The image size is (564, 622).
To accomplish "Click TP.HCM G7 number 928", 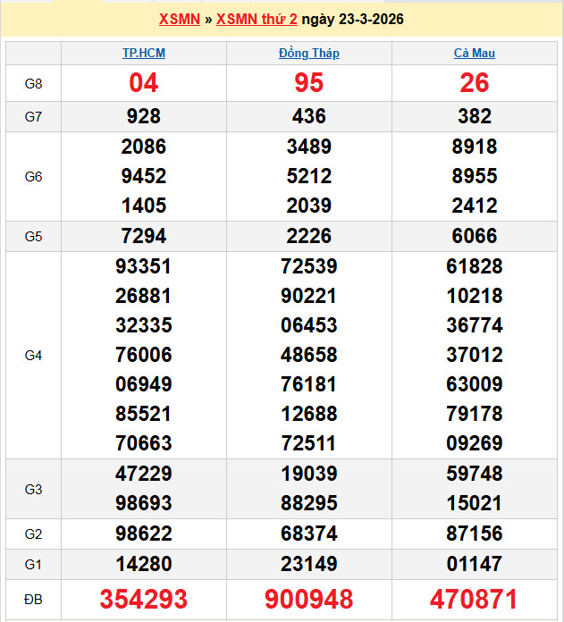I will 144,116.
